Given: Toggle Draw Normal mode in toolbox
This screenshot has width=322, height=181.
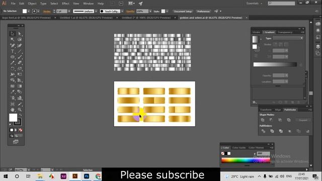Looking at the screenshot, I should [x=12, y=136].
